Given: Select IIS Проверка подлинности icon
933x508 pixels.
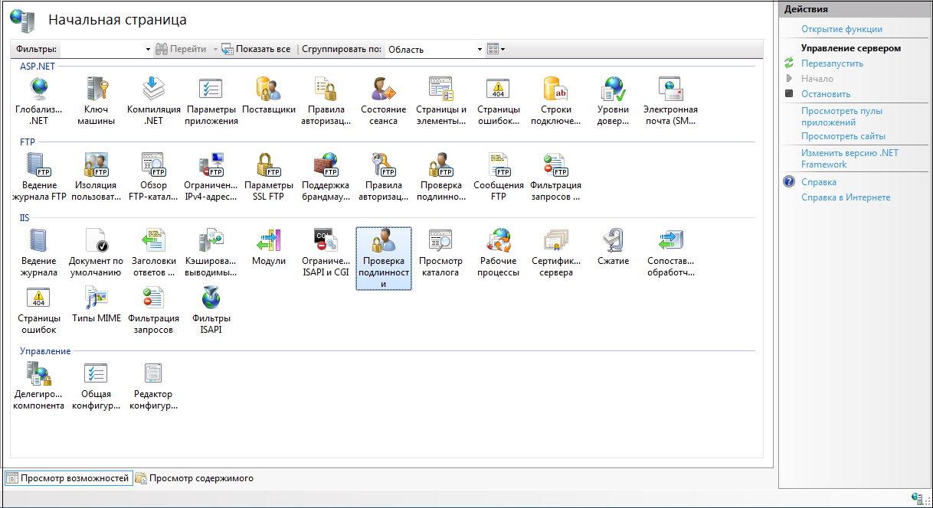Looking at the screenshot, I should 383,258.
